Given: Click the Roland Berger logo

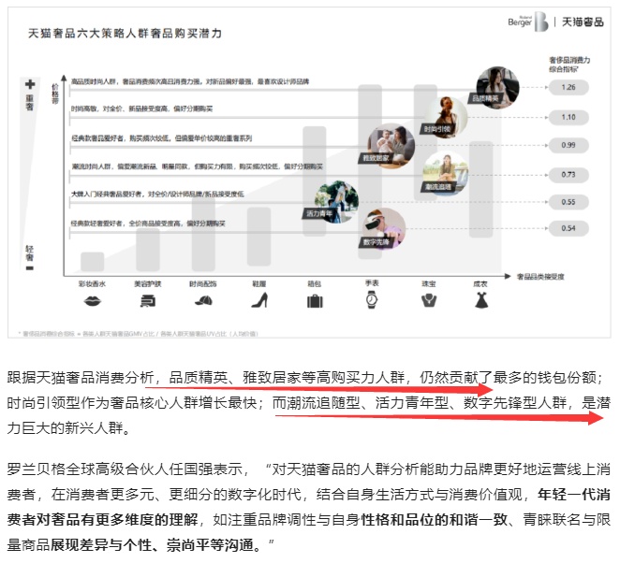Looking at the screenshot, I should (x=528, y=22).
